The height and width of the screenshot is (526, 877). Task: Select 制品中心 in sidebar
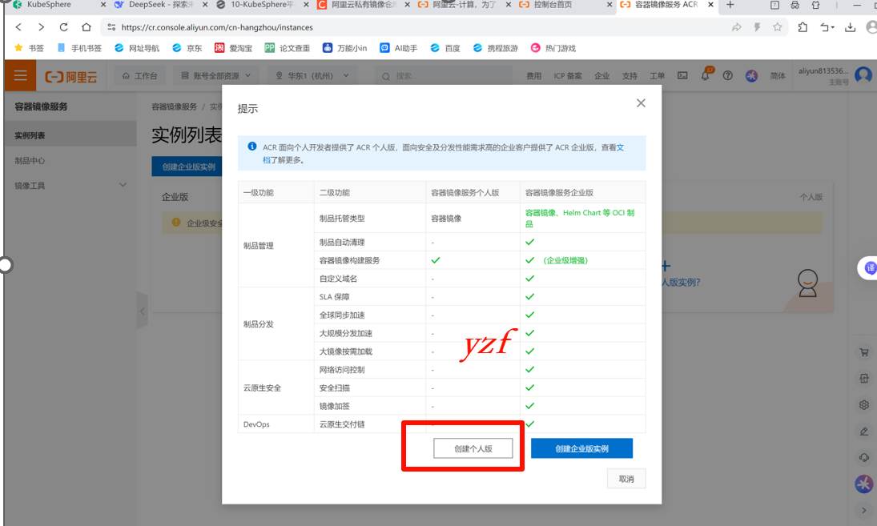coord(70,160)
